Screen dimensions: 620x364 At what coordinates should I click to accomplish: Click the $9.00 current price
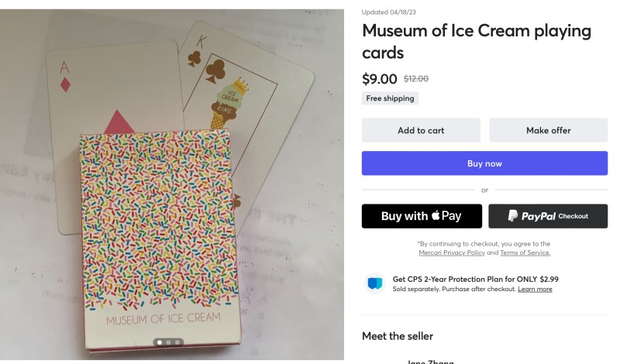380,78
